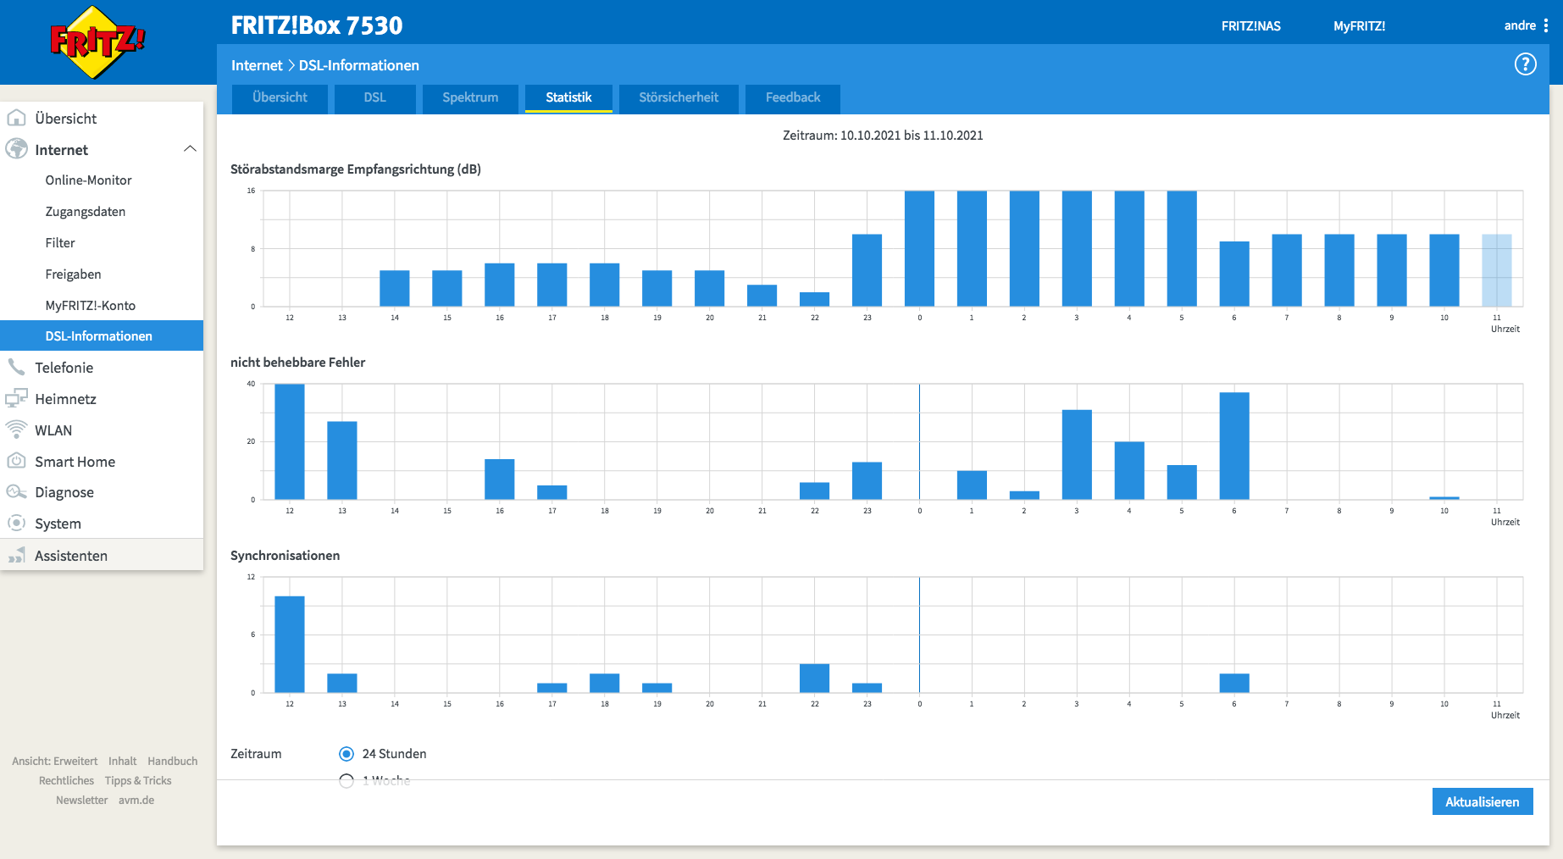Select the 1 Woche radio button

tap(346, 781)
